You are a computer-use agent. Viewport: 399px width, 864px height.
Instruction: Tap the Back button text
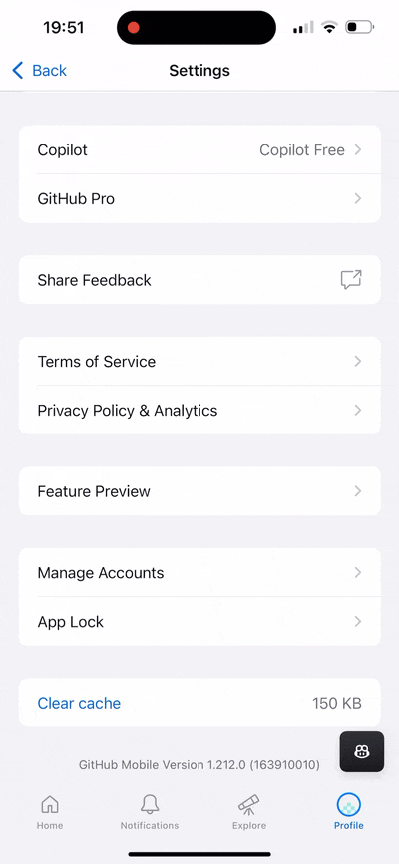tap(49, 70)
